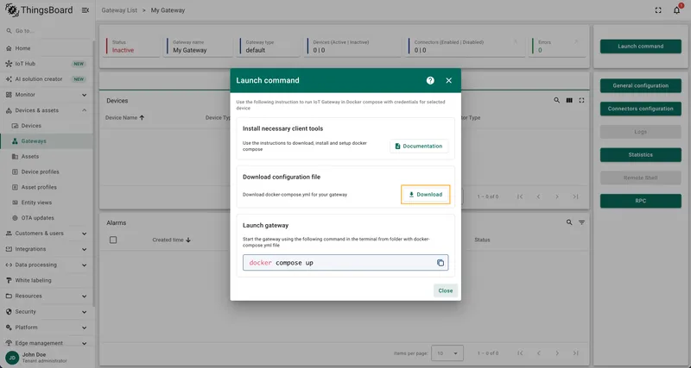691x368 pixels.
Task: Expand Devices widget to fullscreen
Action: [x=581, y=100]
